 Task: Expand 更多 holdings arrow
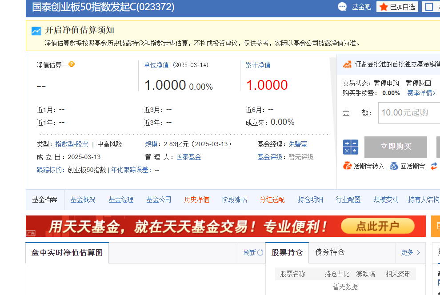tap(418, 252)
